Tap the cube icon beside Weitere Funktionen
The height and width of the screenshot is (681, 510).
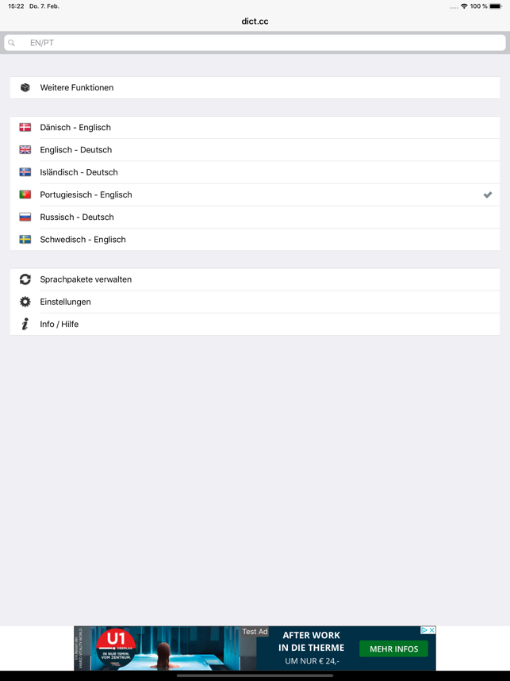[x=25, y=88]
